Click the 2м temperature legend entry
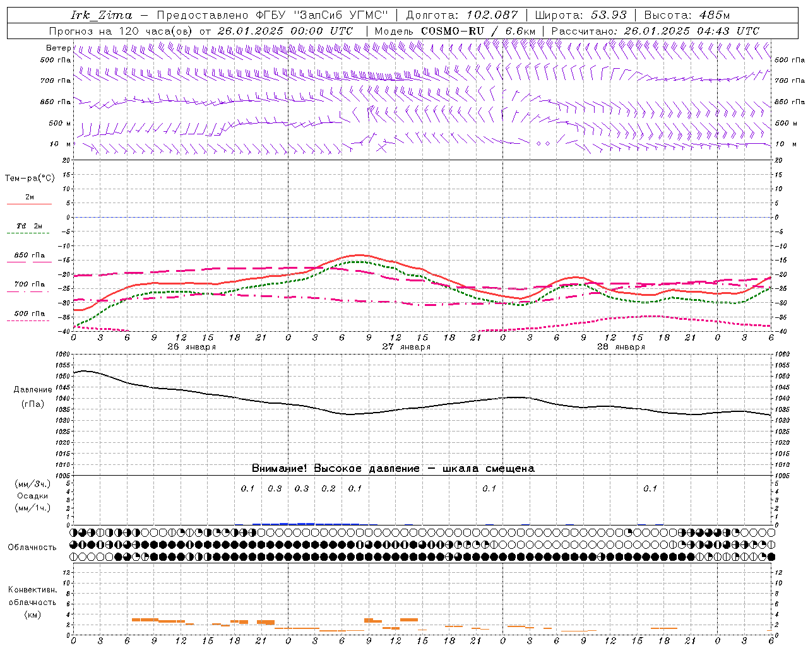Screen dimensions: 808x646 pos(30,197)
